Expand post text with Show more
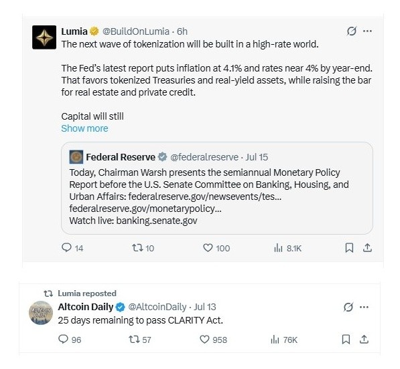Screen dimensions: 400x369 point(84,128)
